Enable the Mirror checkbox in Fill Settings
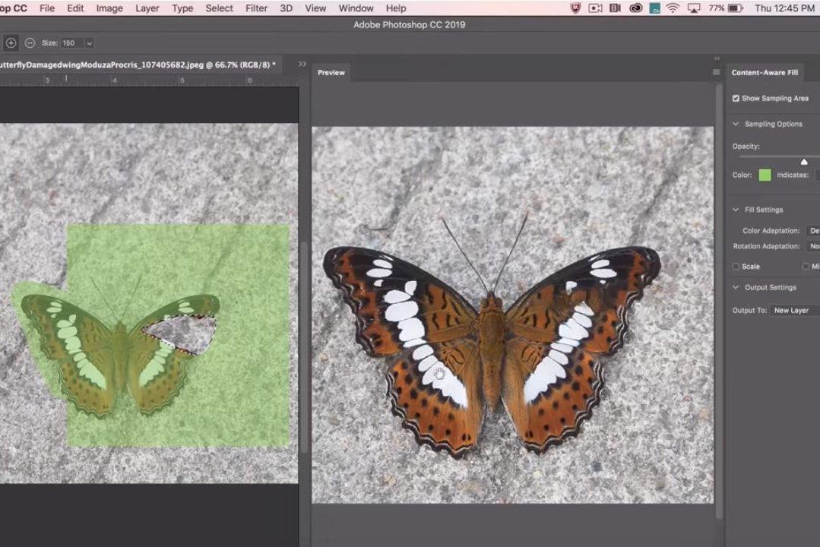Viewport: 820px width, 547px height. point(806,267)
